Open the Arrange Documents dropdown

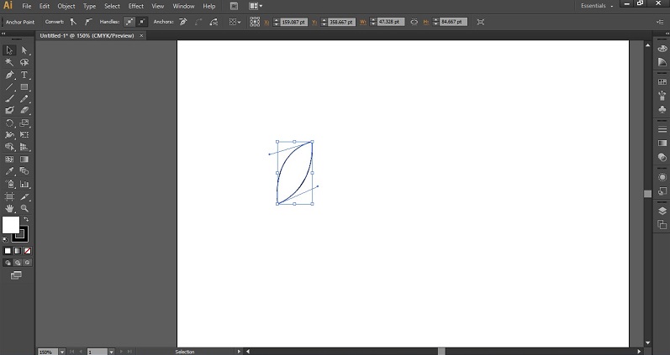point(255,6)
